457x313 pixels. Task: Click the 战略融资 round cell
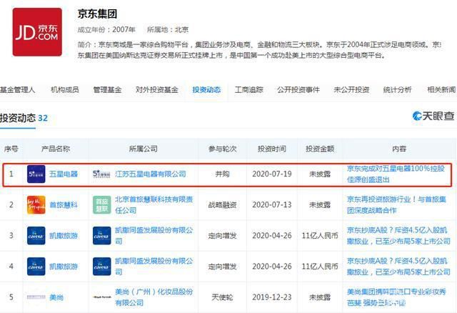coord(222,205)
